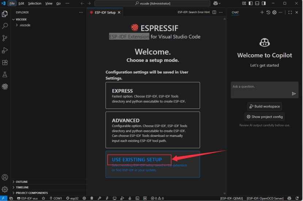This screenshot has width=303, height=201.
Task: Toggle the bottom panel
Action: pyautogui.click(x=257, y=3)
